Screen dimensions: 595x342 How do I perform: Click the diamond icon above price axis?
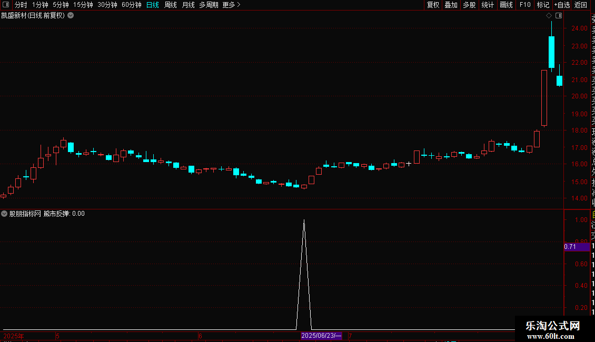click(x=549, y=16)
